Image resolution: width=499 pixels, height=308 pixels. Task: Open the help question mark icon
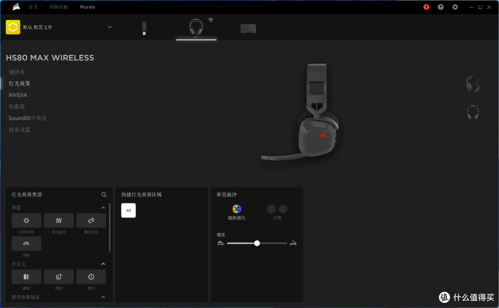tap(440, 6)
